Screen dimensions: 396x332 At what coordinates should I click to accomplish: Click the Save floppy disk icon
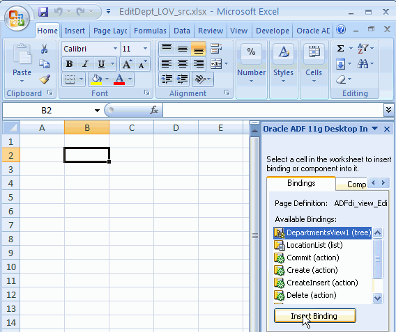43,12
